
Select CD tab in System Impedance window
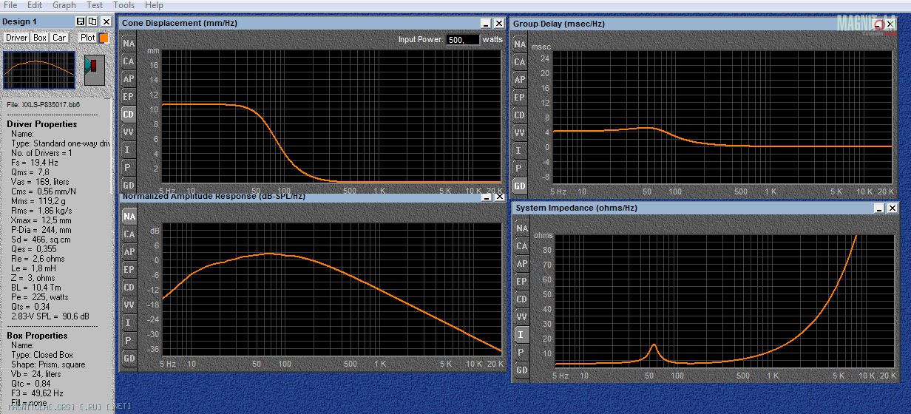(x=522, y=299)
